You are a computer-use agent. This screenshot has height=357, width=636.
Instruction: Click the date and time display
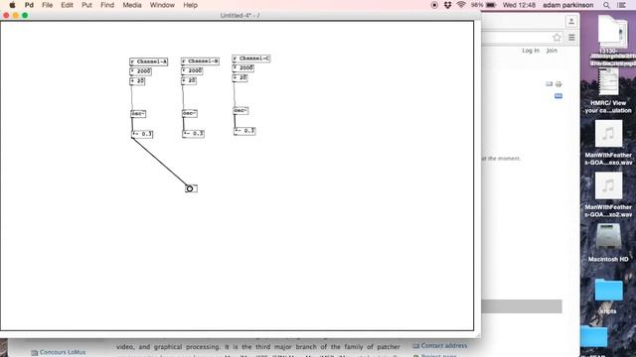coord(519,5)
